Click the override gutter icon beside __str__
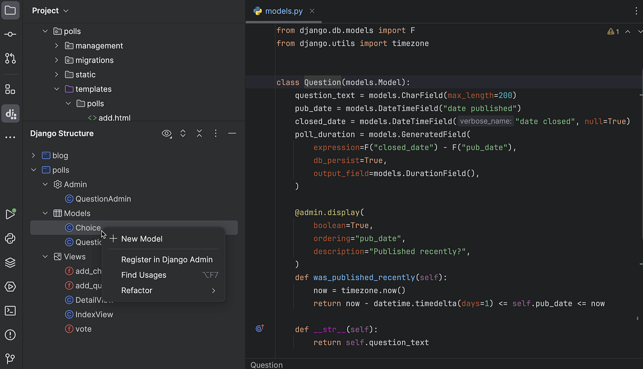 [260, 329]
